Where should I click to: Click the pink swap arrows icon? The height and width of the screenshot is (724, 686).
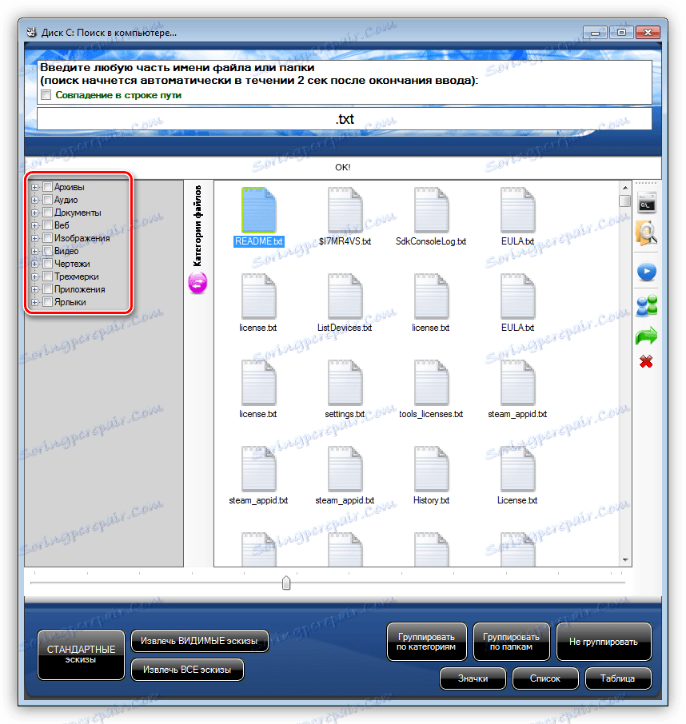[197, 283]
